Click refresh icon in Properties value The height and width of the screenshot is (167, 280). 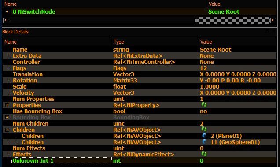204,104
